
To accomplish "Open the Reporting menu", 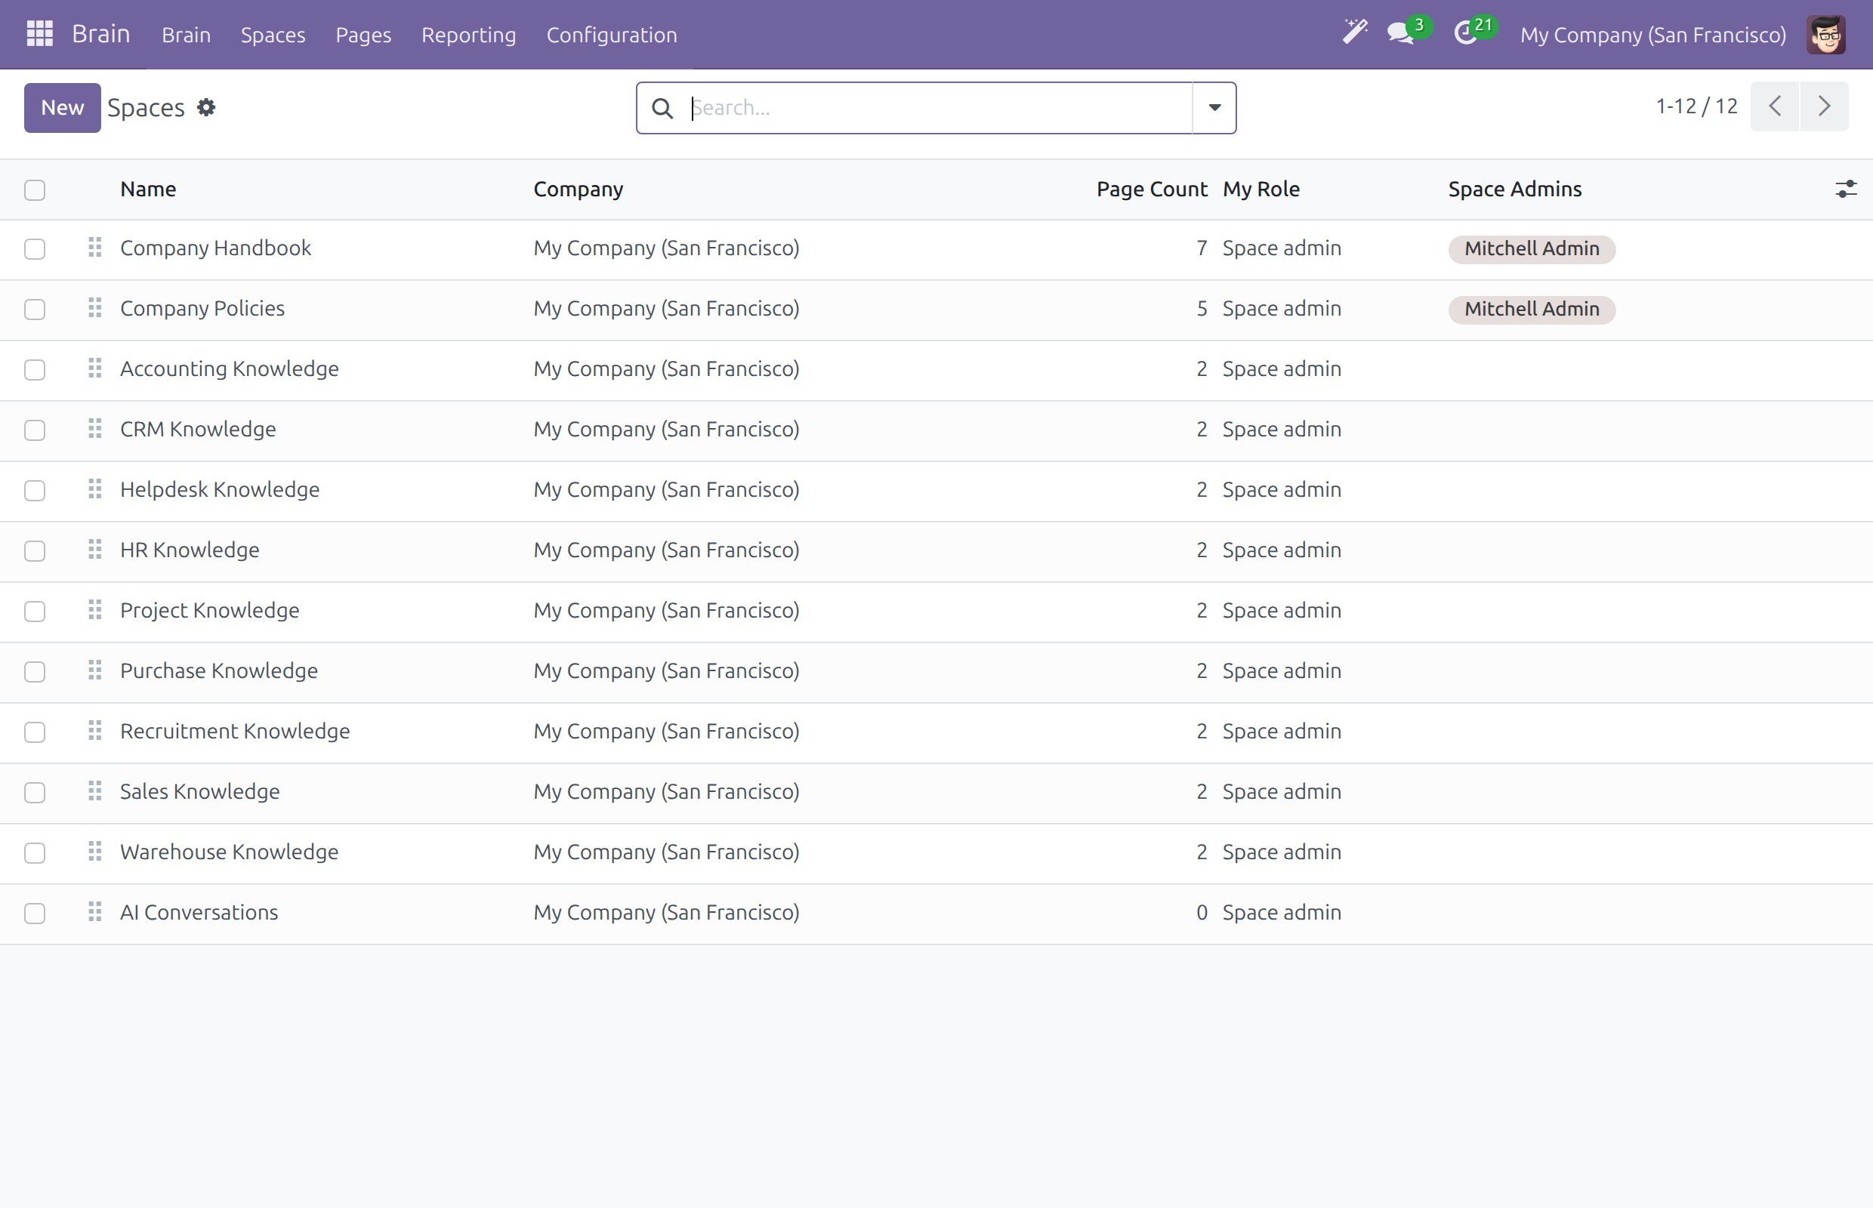I will coord(468,35).
